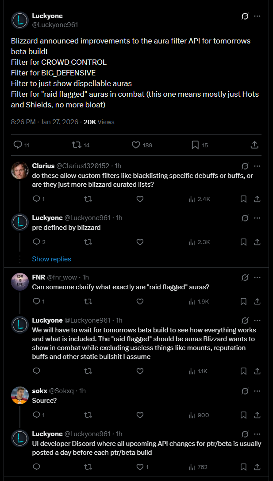Like the UI developer Discord reply
Screen dimensions: 273x481
(x=142, y=467)
